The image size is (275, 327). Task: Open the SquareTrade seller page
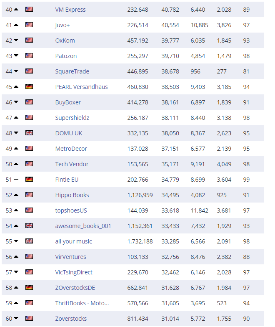(x=72, y=71)
